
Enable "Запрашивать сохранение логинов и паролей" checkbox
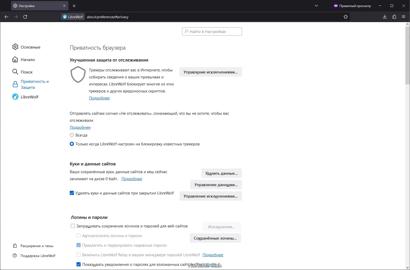[x=73, y=226]
